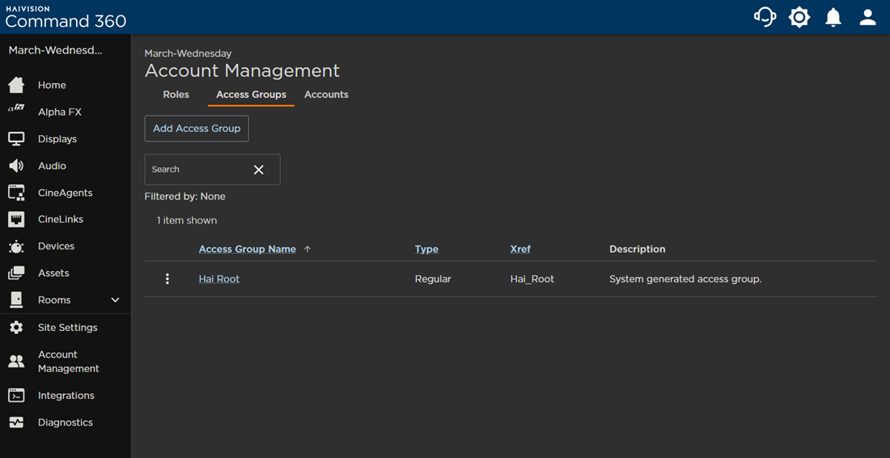Click the Command 360 logo
Image resolution: width=890 pixels, height=458 pixels.
click(66, 17)
